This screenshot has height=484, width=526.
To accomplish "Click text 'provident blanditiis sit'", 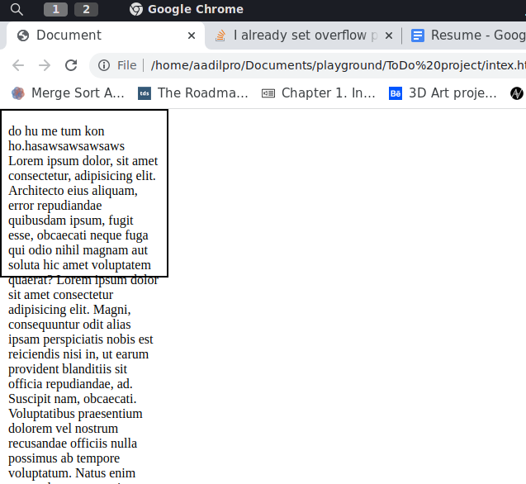I will 68,369.
